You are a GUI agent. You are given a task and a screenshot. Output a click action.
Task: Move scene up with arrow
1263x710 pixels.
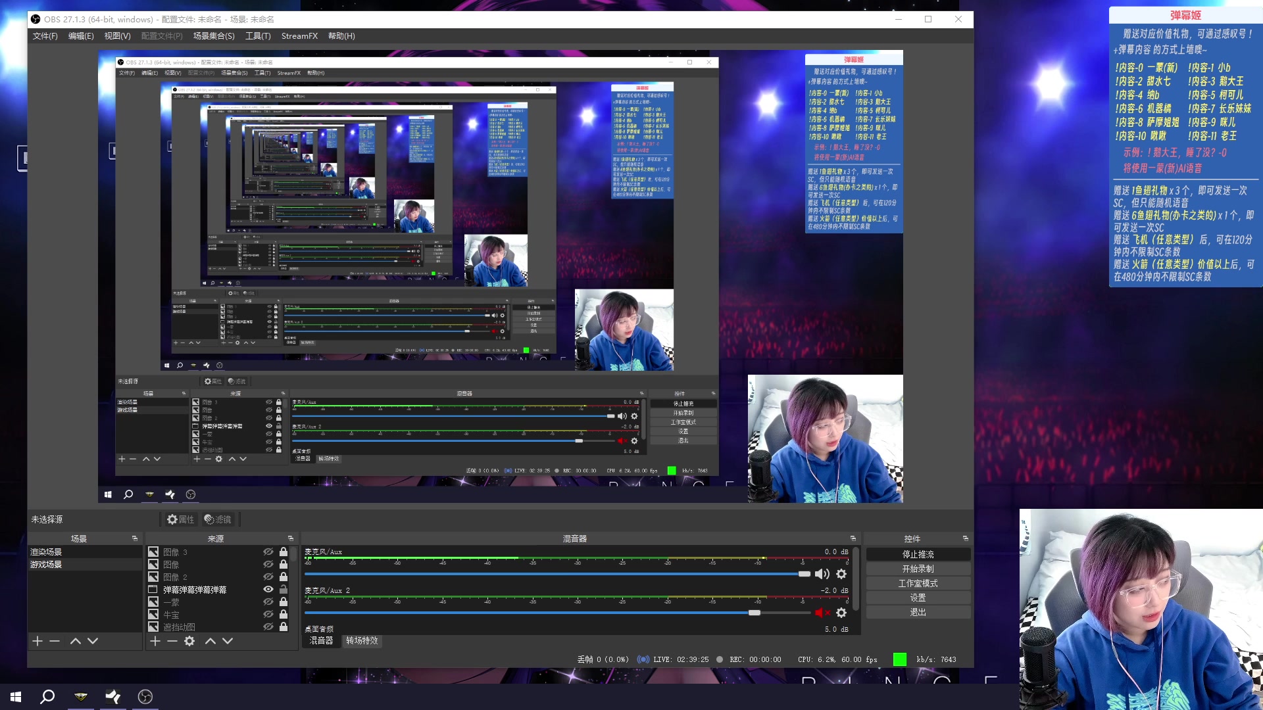click(76, 641)
